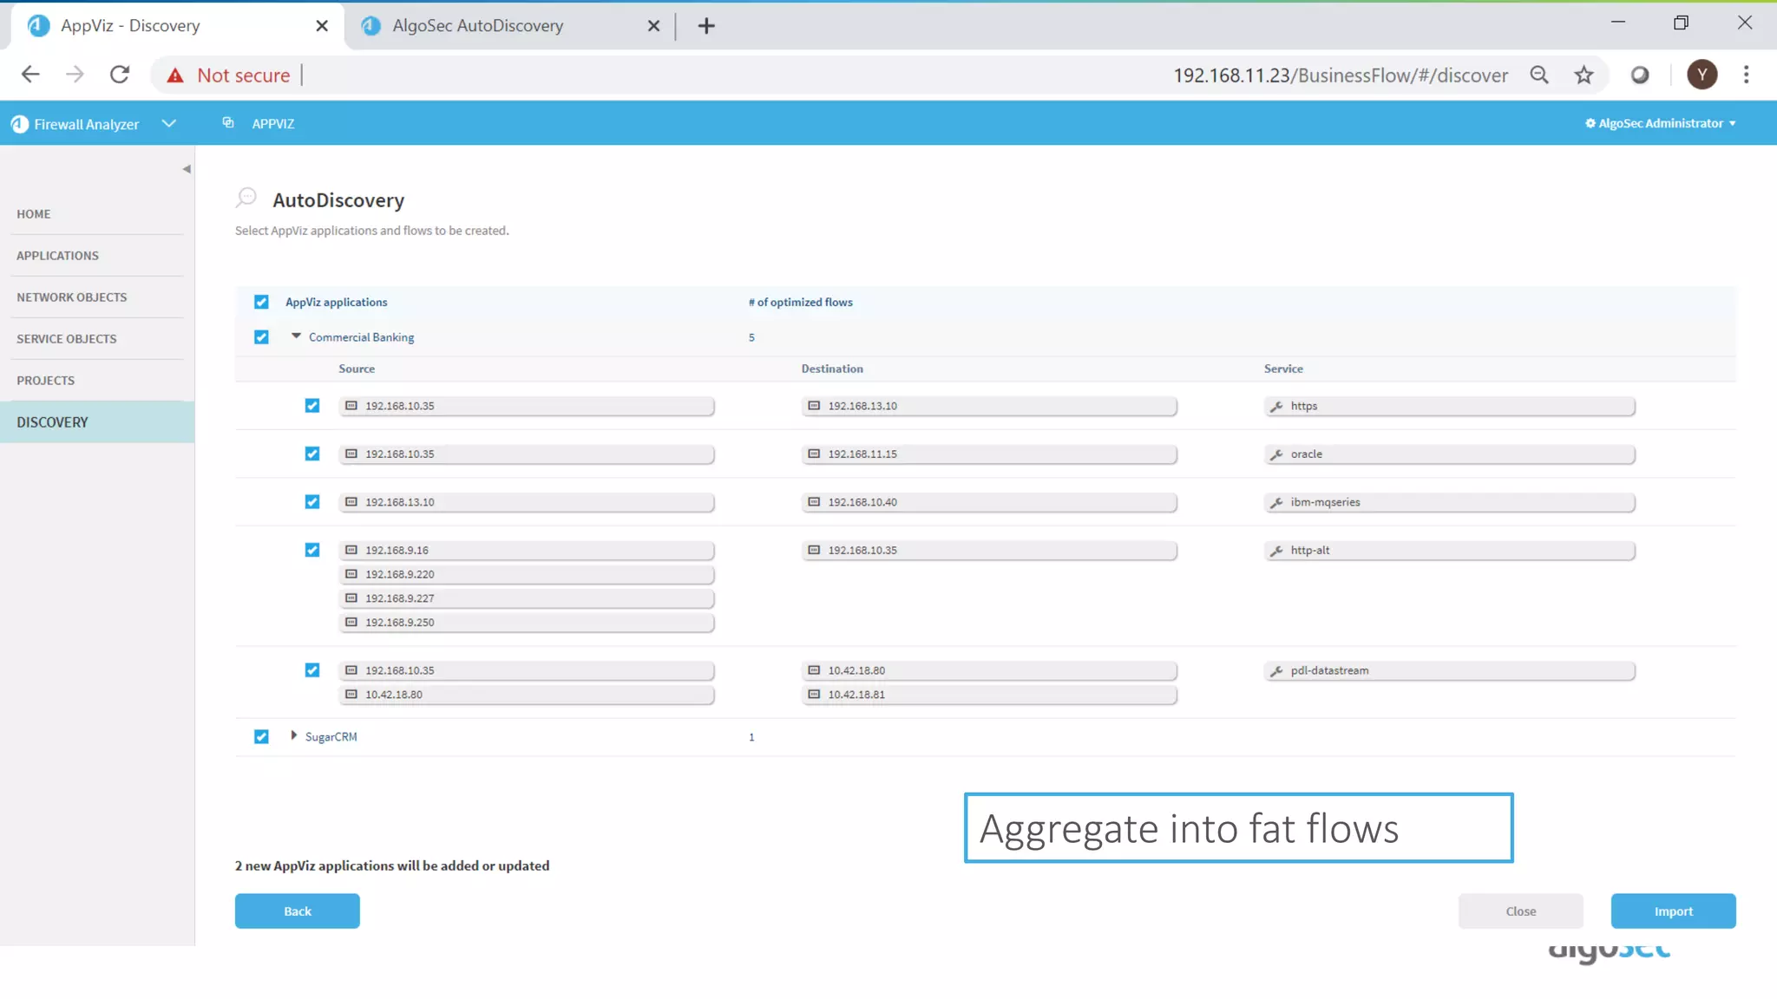Uncheck the oracle service flow checkbox
Screen dimensions: 1777x999
coord(312,454)
